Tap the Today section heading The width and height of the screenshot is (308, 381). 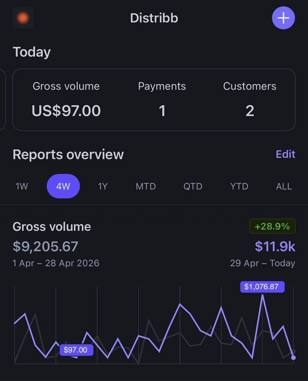point(31,52)
